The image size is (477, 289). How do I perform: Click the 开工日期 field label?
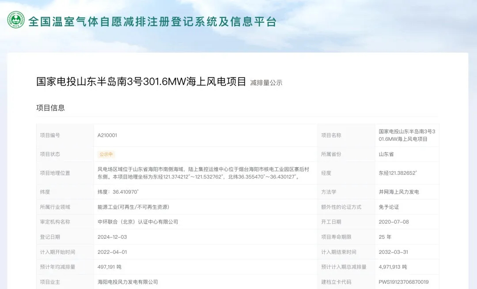point(331,222)
